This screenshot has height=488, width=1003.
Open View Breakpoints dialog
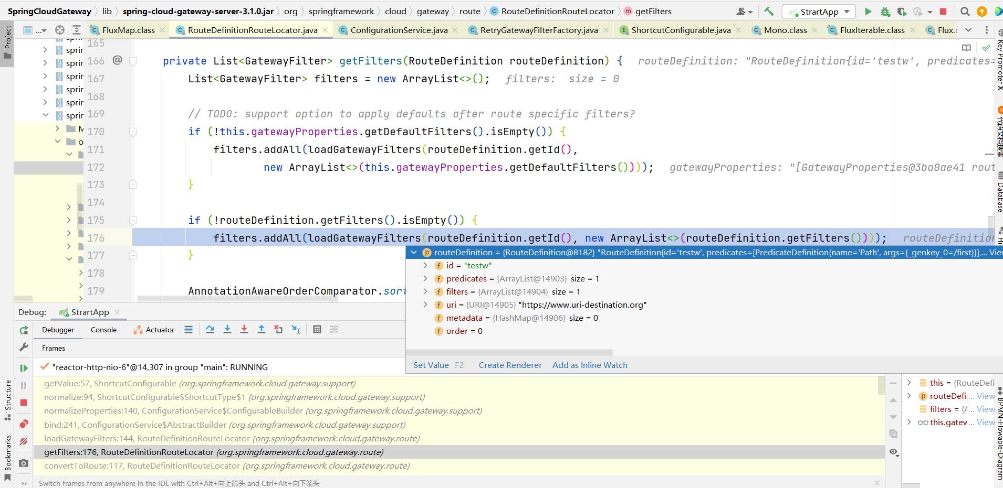pyautogui.click(x=24, y=424)
